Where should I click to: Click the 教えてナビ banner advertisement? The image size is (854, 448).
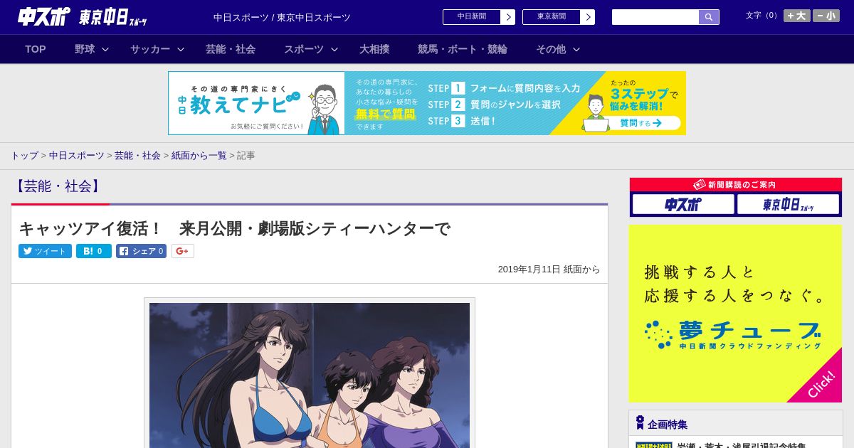tap(427, 103)
